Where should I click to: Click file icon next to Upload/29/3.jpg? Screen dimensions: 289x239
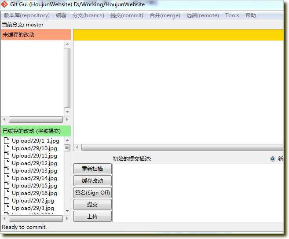(7, 208)
